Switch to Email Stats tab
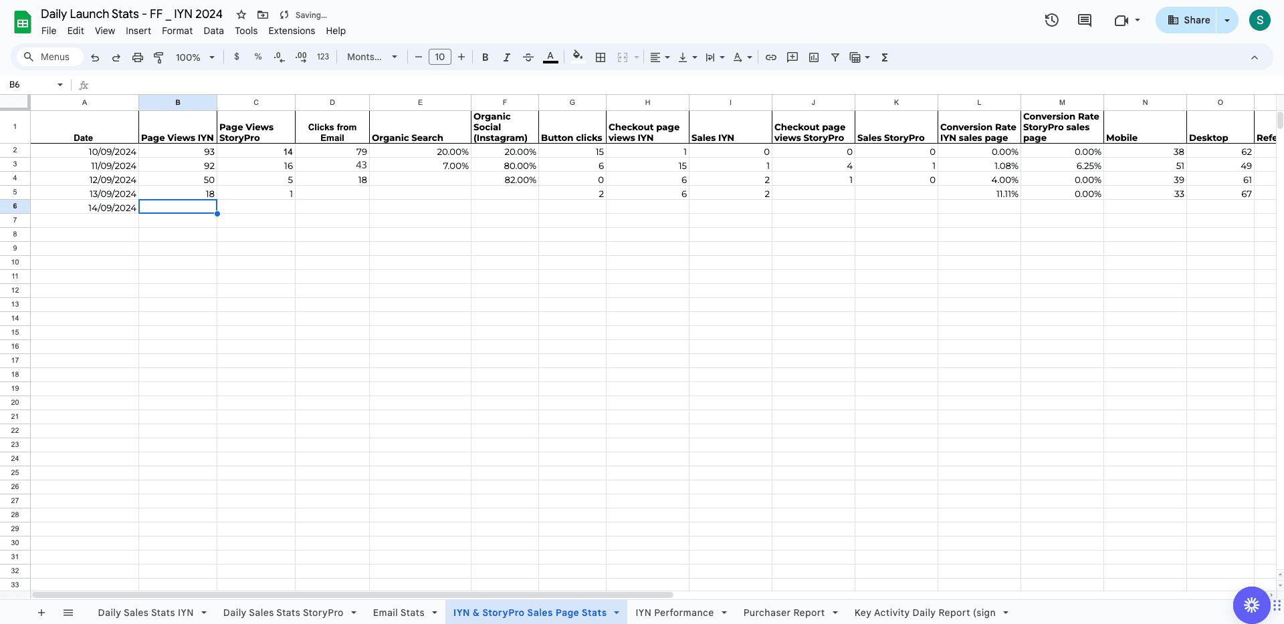Screen dimensions: 1284x624 tap(399, 613)
